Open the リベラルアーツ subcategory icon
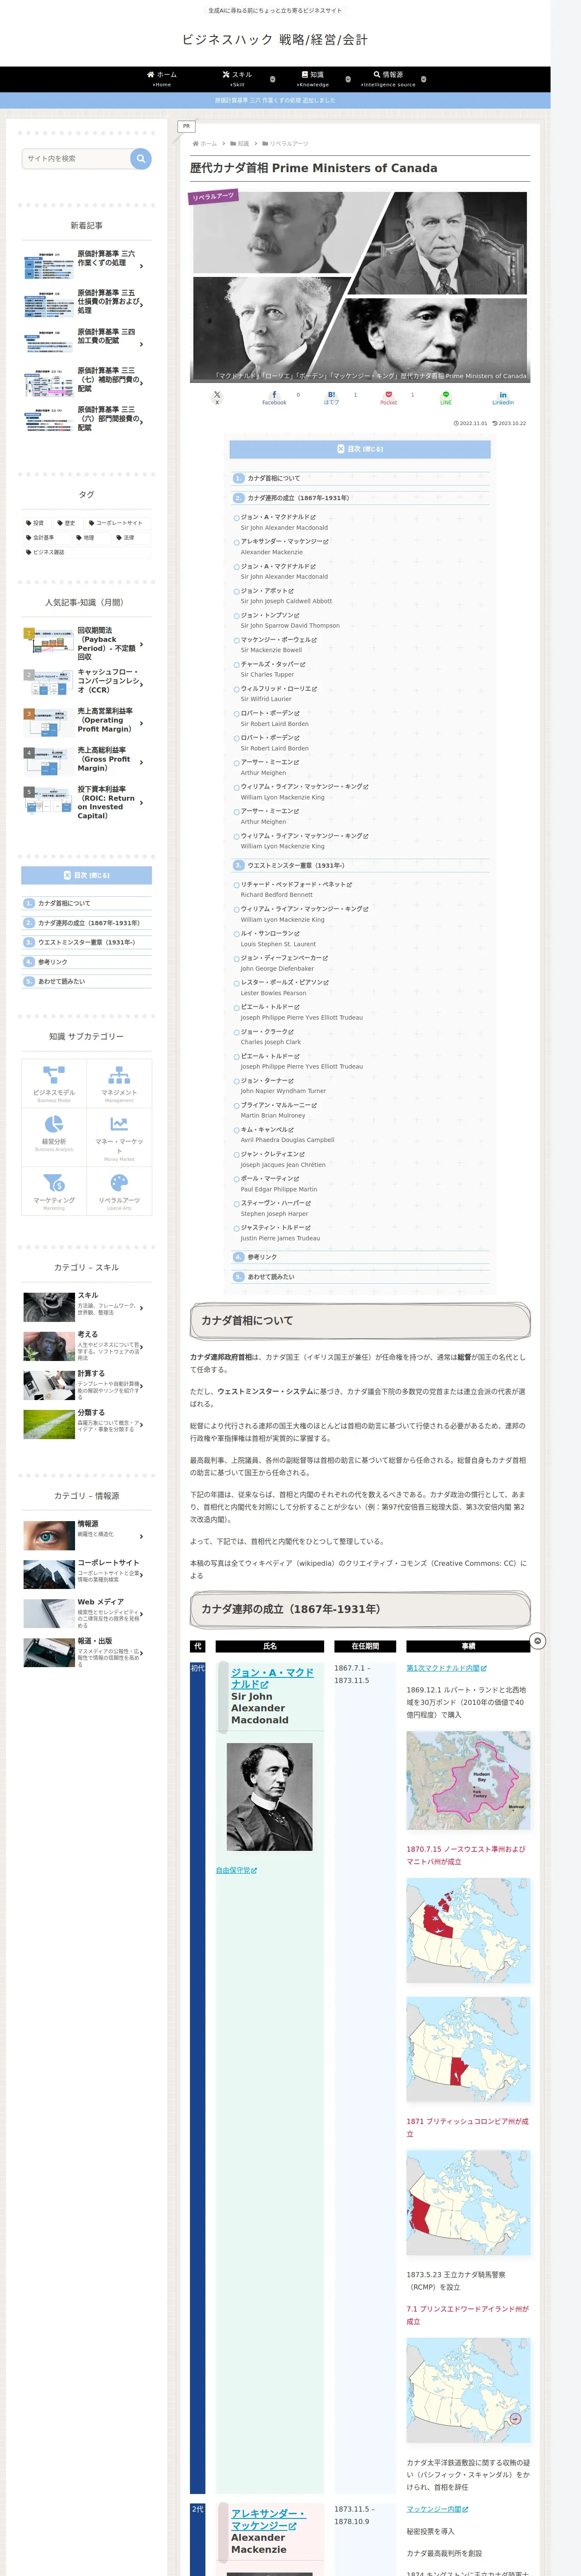This screenshot has height=2576, width=581. click(x=119, y=1192)
